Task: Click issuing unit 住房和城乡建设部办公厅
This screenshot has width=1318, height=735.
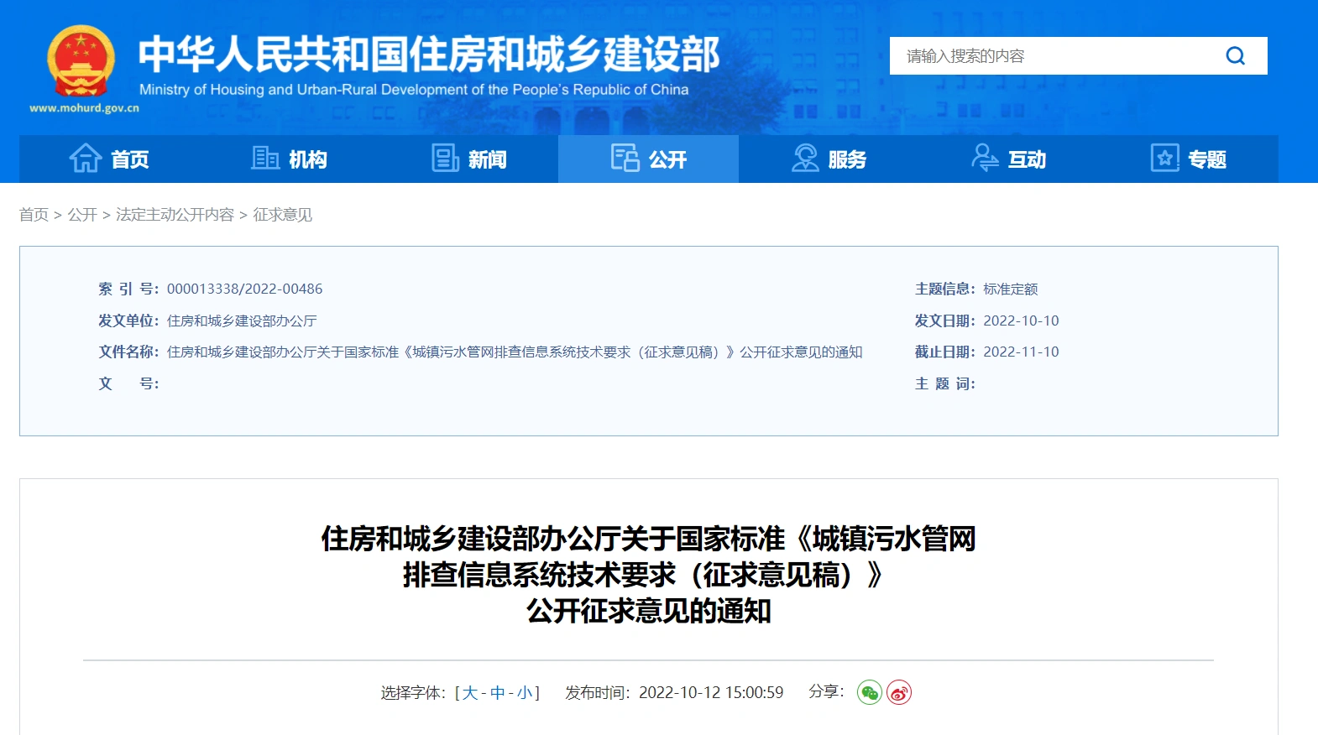Action: 242,321
